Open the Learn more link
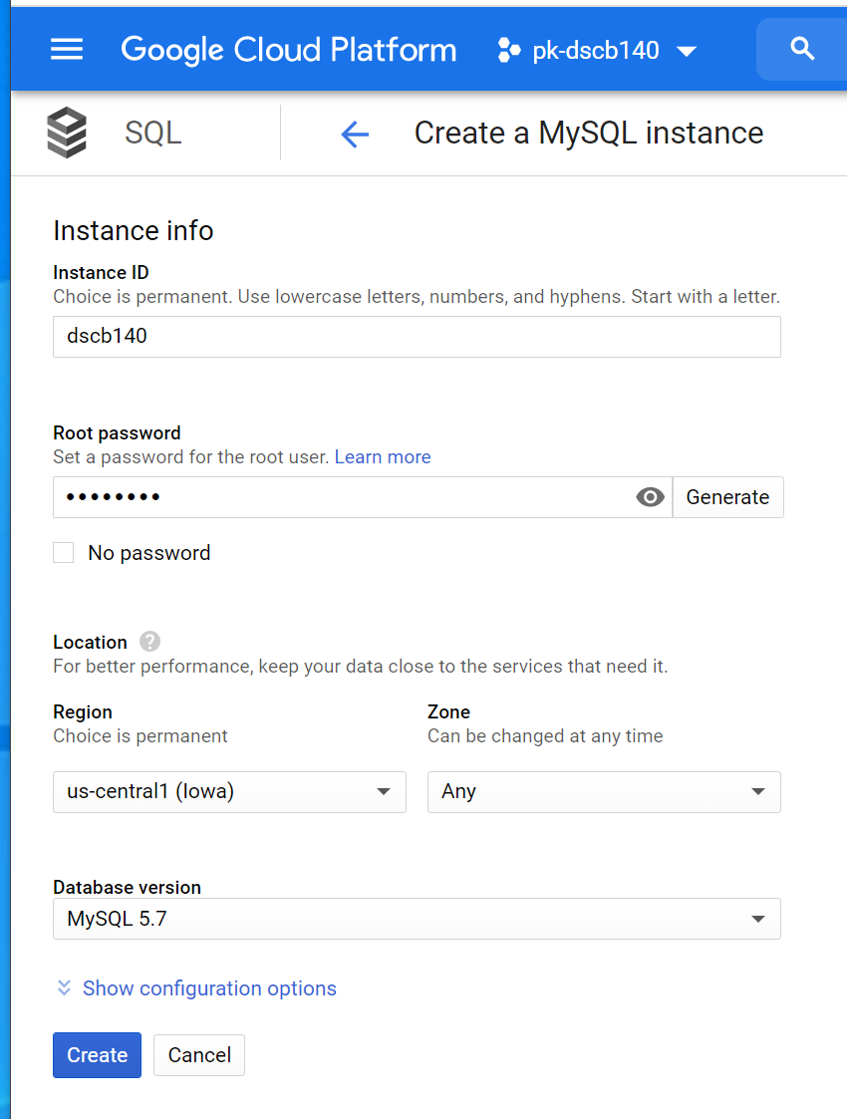Image resolution: width=847 pixels, height=1119 pixels. [383, 457]
